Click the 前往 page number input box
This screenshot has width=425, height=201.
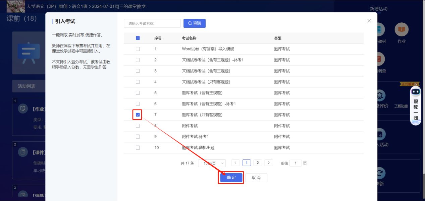click(x=295, y=163)
